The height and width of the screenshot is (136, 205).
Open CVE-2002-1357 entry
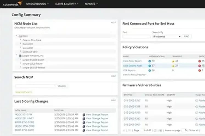(x=132, y=100)
